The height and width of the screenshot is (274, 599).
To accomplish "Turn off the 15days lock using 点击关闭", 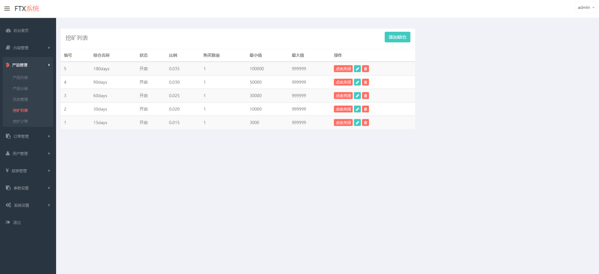I will pyautogui.click(x=343, y=123).
